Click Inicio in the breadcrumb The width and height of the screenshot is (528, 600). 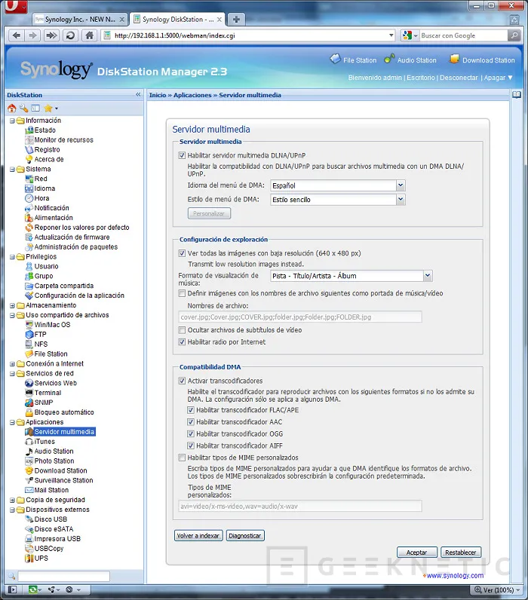click(158, 95)
